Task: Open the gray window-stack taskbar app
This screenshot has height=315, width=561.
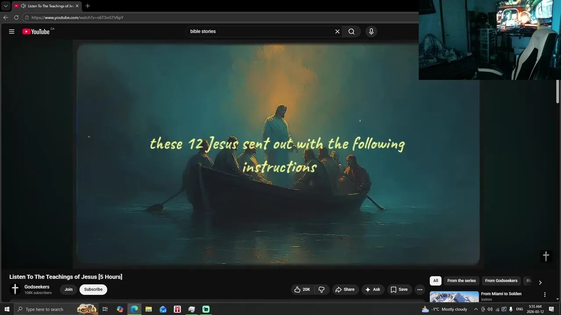Action: [x=192, y=309]
